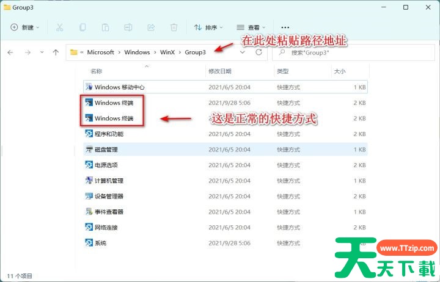Click the Rename icon in toolbar
This screenshot has height=282, width=440.
128,27
